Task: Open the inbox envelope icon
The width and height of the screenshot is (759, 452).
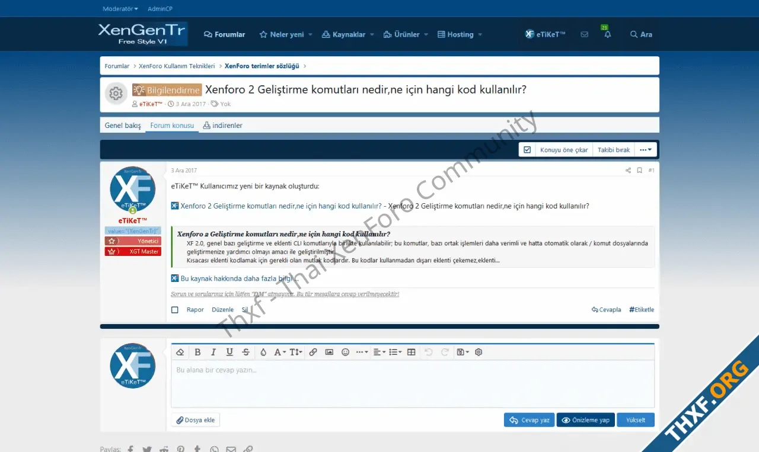Action: (x=585, y=34)
